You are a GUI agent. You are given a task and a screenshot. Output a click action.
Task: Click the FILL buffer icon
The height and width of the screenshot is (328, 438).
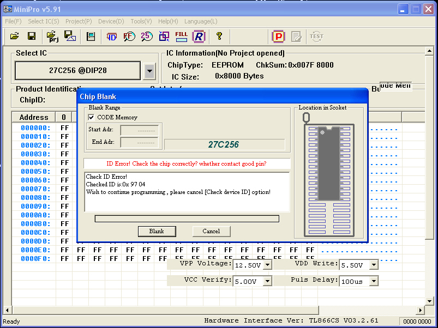pos(181,37)
